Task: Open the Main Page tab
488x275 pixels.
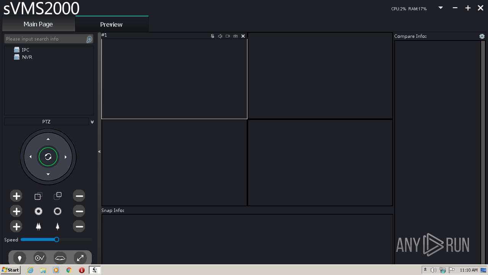Action: (x=38, y=24)
